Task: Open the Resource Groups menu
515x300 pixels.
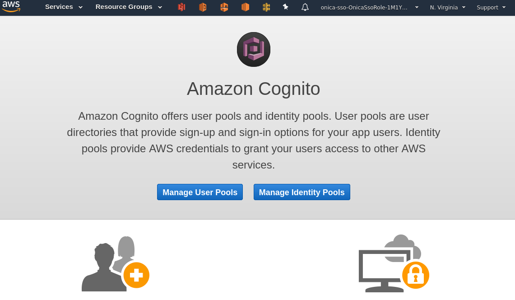Action: pyautogui.click(x=129, y=7)
